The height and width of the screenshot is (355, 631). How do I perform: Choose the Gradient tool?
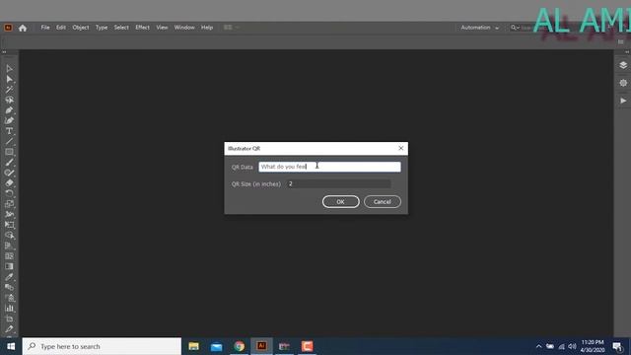pos(9,266)
